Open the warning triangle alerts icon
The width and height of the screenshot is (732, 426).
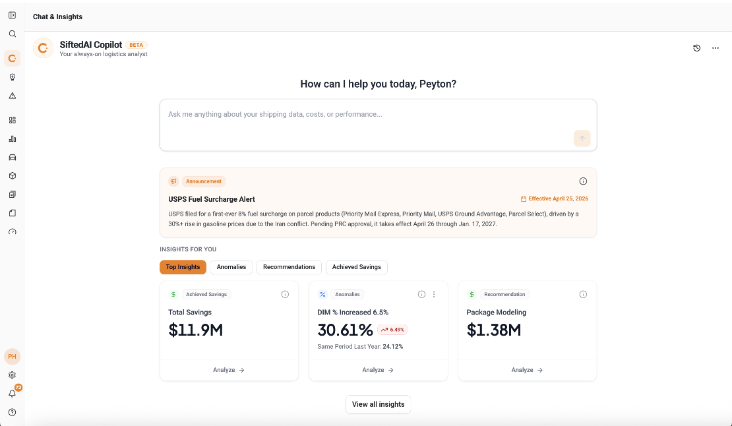[12, 96]
